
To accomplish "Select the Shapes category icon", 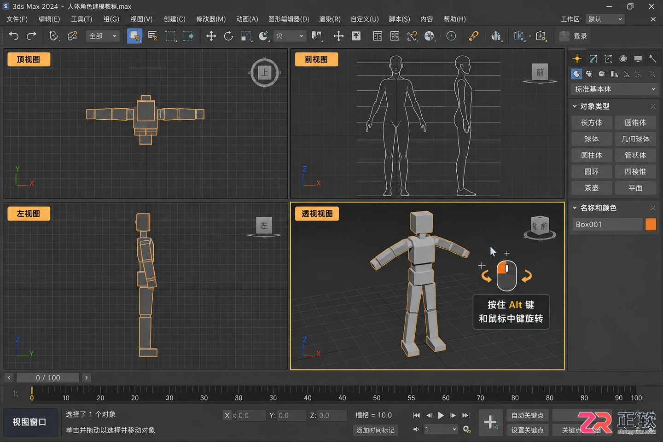I will [589, 74].
